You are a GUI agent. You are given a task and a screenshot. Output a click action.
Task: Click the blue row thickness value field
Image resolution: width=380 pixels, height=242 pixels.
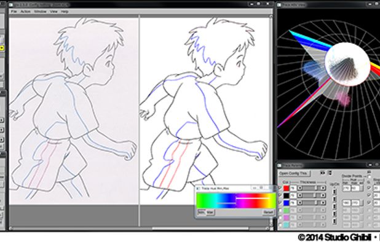[293, 203]
